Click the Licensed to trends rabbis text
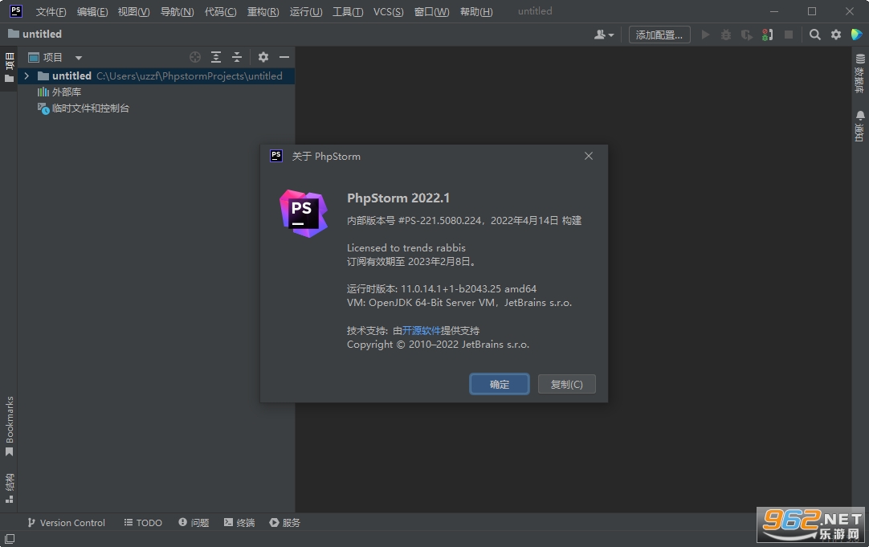869x547 pixels. pyautogui.click(x=406, y=247)
